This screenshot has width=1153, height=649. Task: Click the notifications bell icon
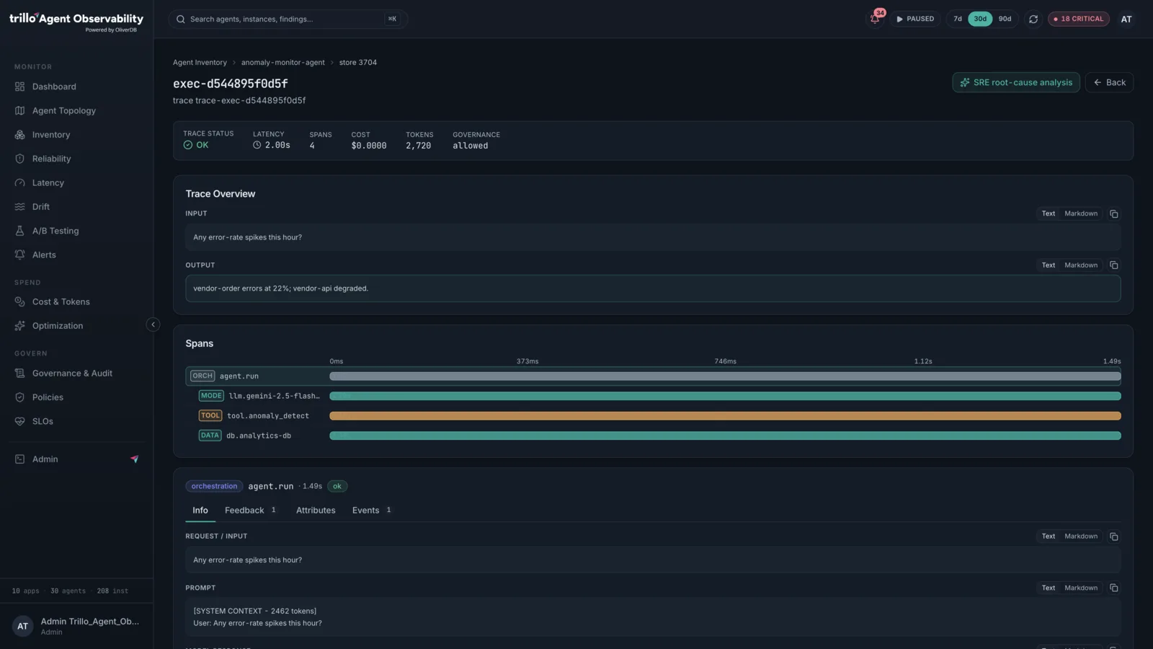875,19
